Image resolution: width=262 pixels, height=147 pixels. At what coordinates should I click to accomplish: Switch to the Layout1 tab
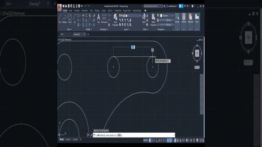click(x=68, y=140)
